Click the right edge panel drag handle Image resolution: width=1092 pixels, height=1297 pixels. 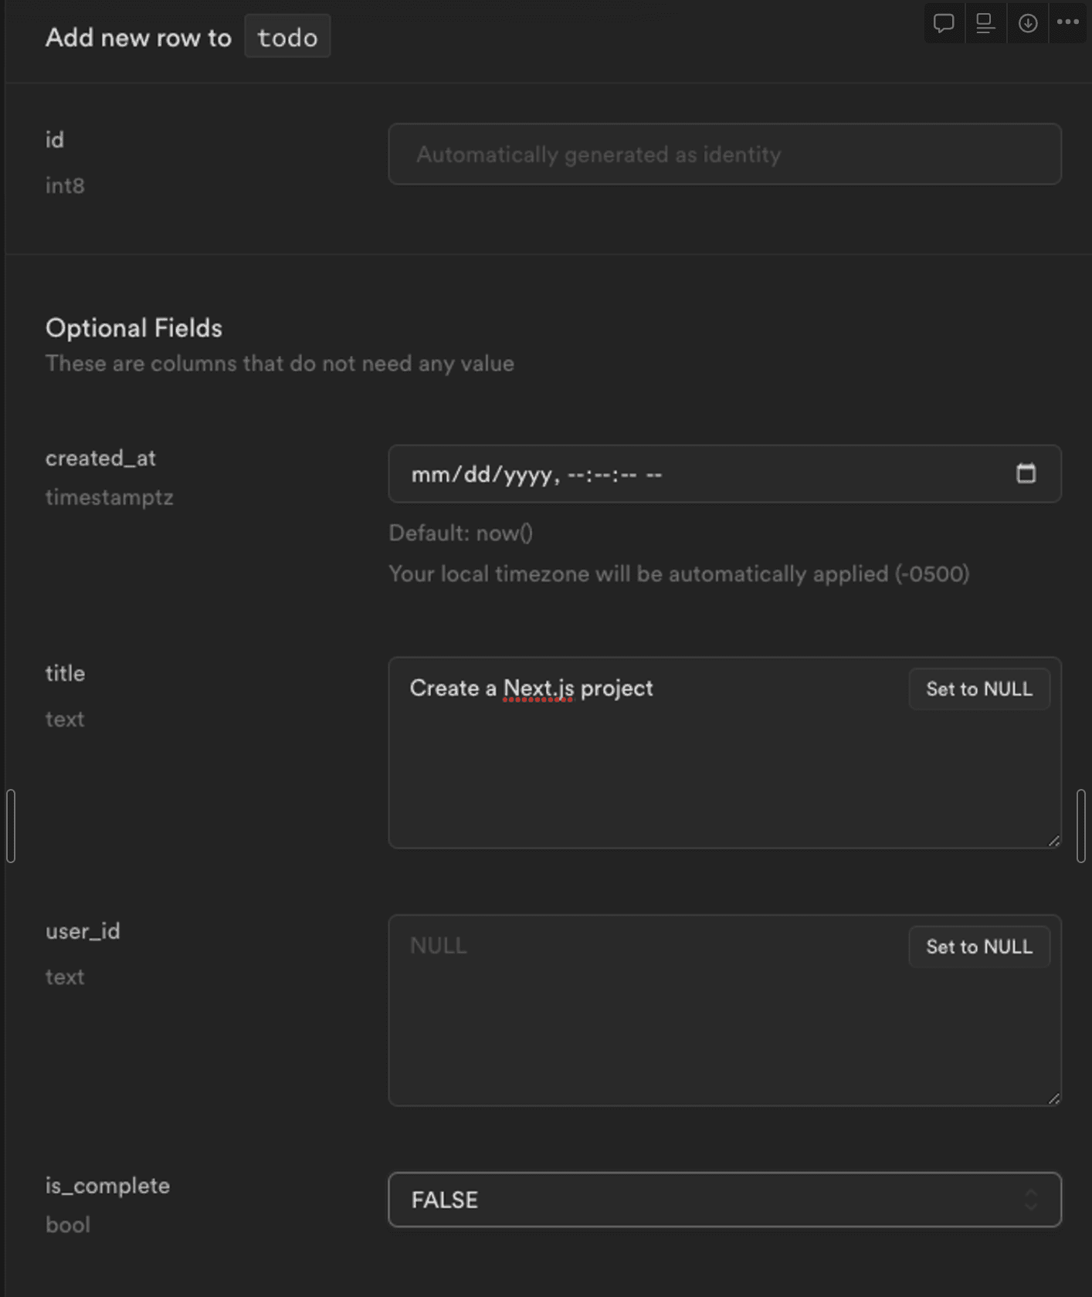coord(1080,825)
